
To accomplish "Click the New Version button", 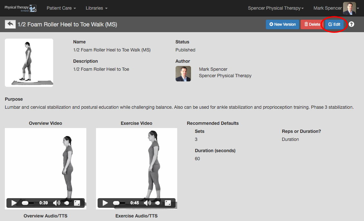I will [283, 24].
